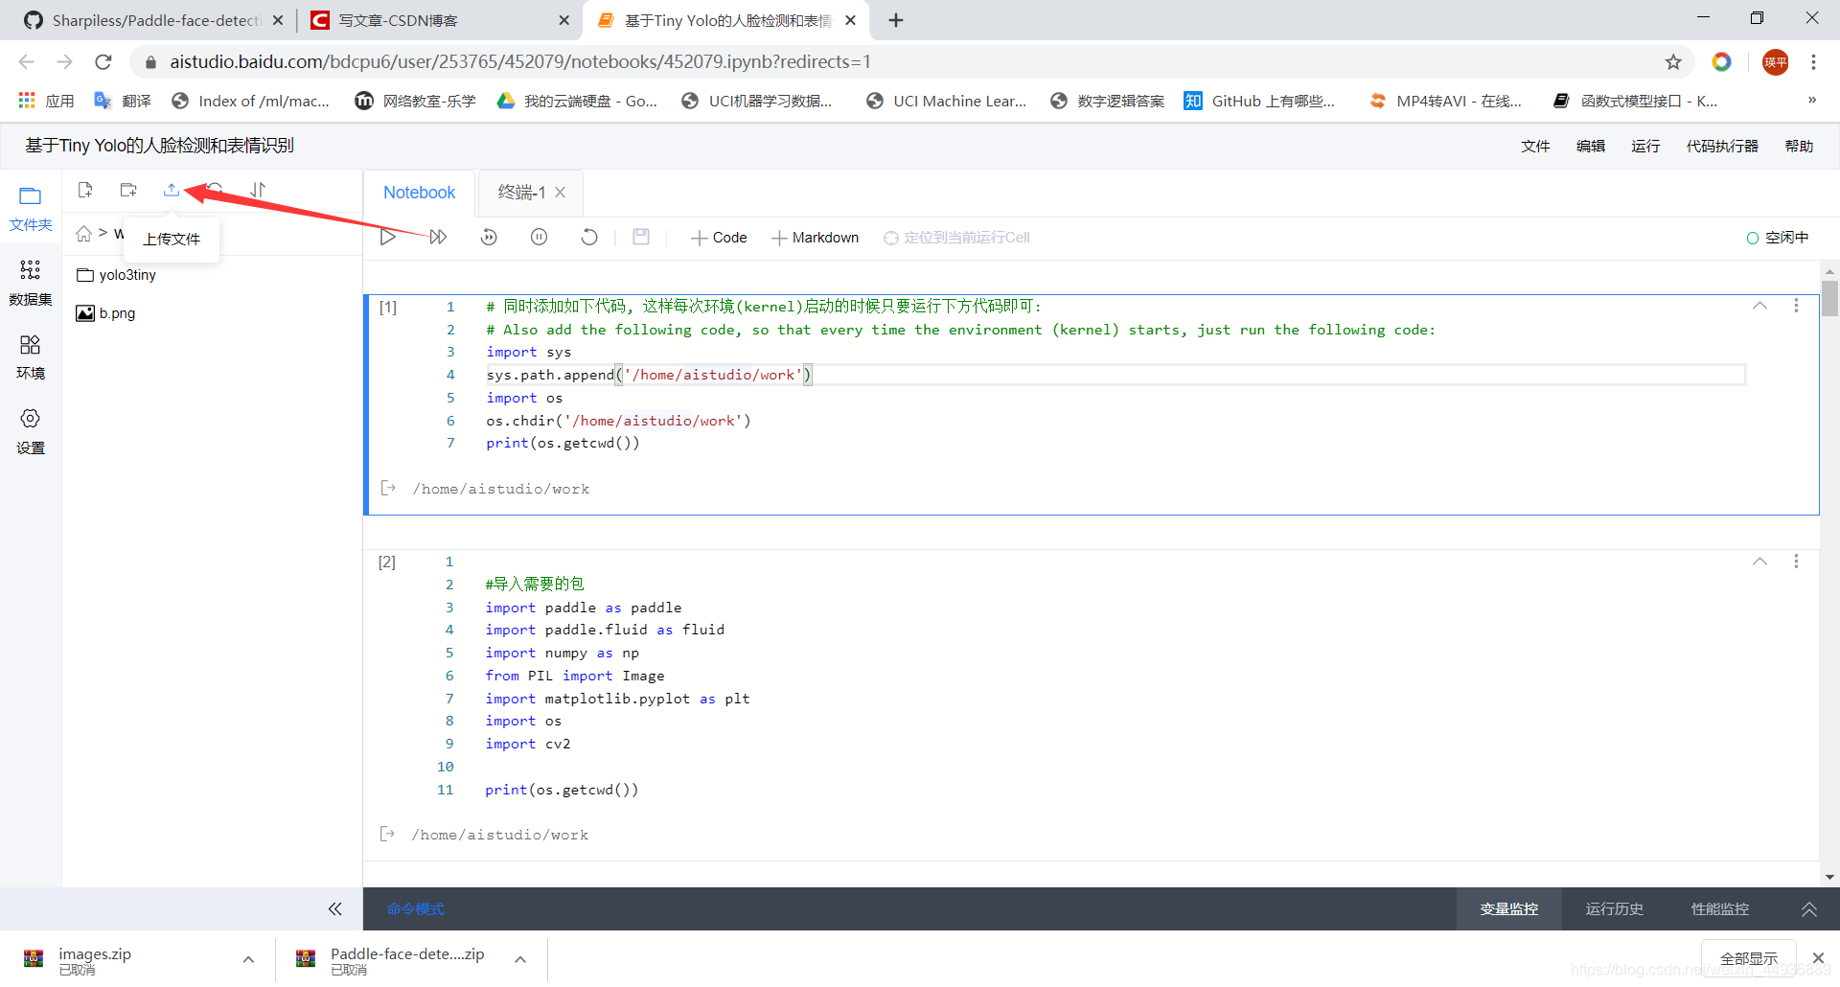The height and width of the screenshot is (987, 1840).
Task: Click the restart-and-run kernel icon
Action: pyautogui.click(x=489, y=237)
